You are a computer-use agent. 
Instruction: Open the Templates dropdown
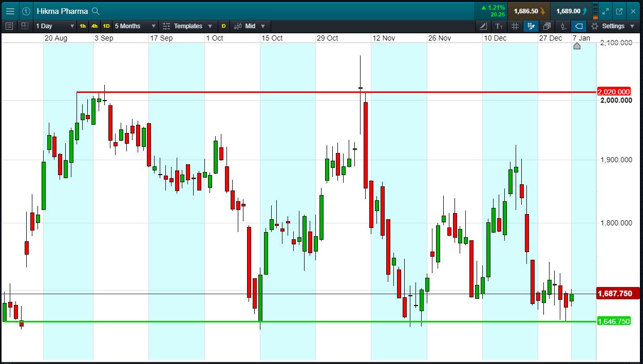[x=187, y=26]
